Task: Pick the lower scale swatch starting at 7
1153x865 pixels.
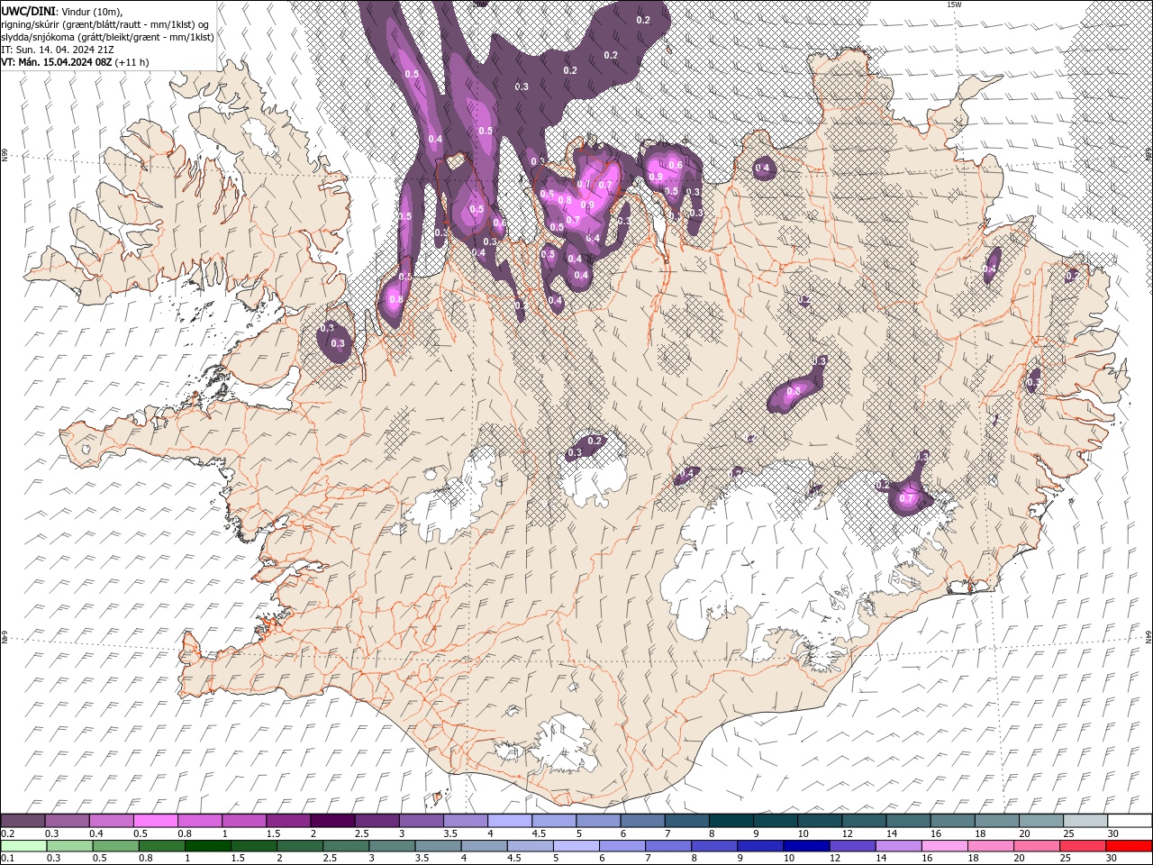Action: pos(668,846)
